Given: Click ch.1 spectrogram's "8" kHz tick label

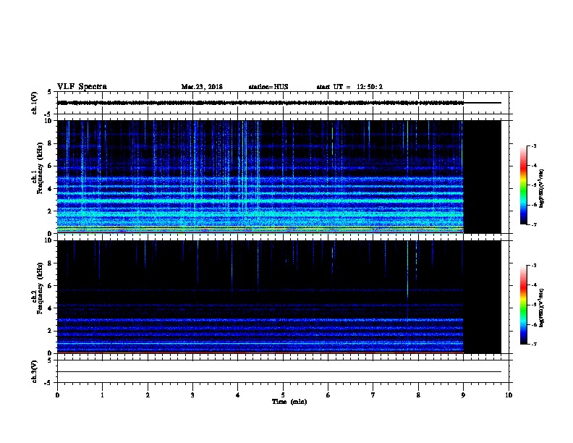Looking at the screenshot, I should [50, 143].
